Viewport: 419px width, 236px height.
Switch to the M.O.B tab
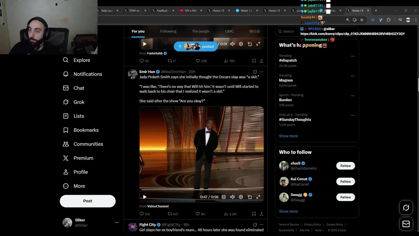(255, 31)
